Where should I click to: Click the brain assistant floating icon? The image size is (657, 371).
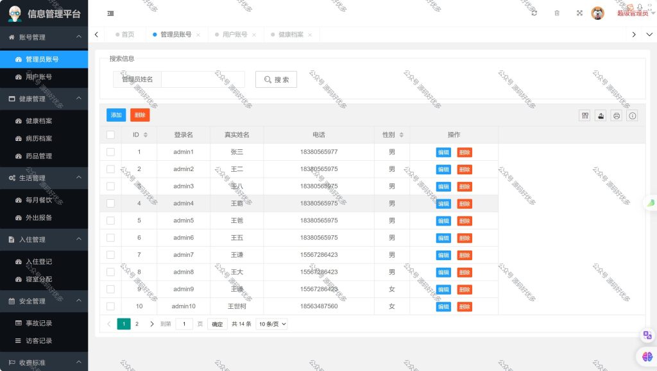coord(647,357)
